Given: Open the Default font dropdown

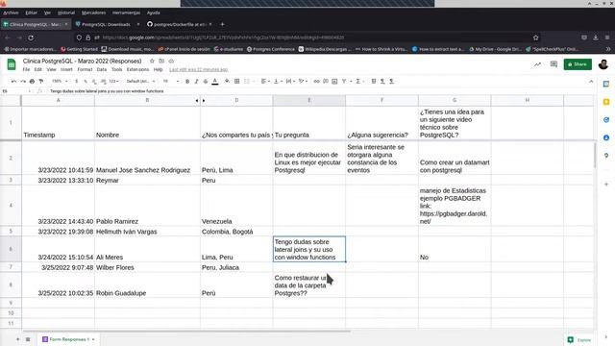Looking at the screenshot, I should click(140, 81).
